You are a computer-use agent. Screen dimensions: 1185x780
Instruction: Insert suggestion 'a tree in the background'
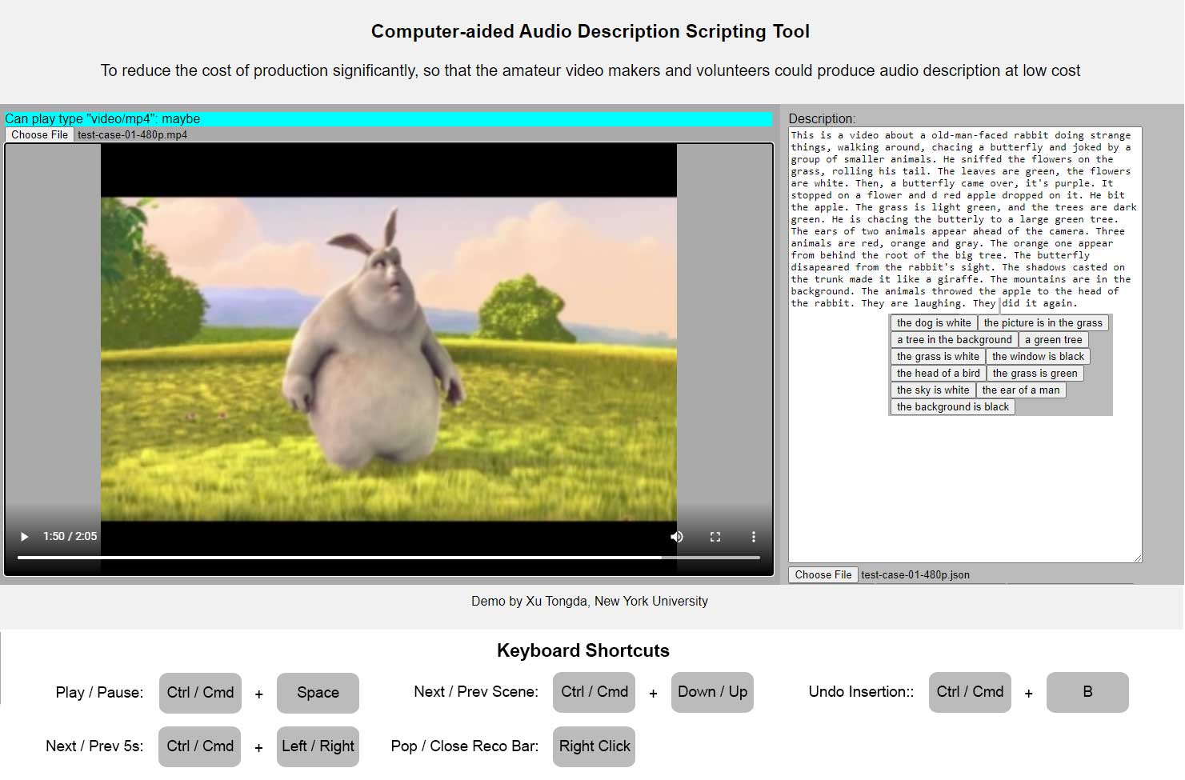click(954, 339)
